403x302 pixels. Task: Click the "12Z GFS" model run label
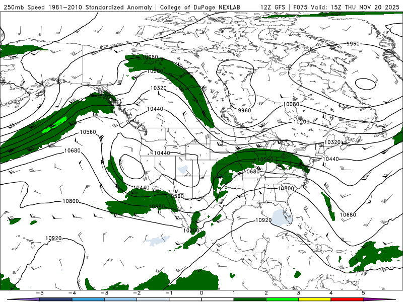273,7
